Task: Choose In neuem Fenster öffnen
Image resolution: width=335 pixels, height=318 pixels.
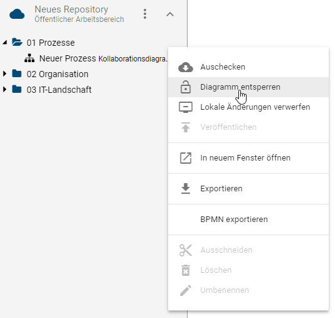Action: pyautogui.click(x=248, y=158)
